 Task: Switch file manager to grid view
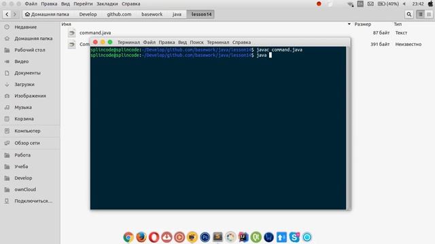[x=429, y=14]
